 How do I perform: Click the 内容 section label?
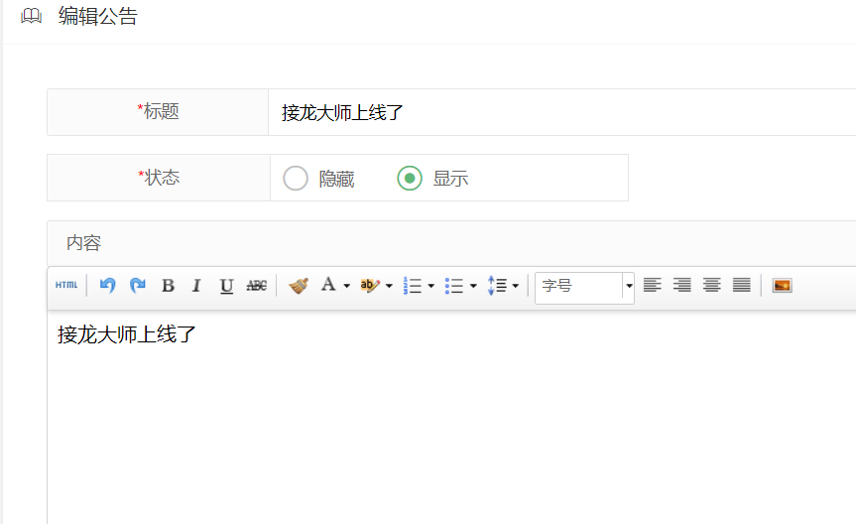[83, 242]
